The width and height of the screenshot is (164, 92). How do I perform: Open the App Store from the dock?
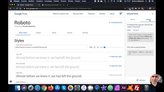click(x=57, y=88)
